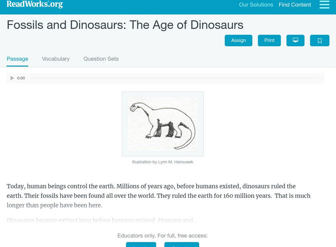336x247 pixels.
Task: Click the right partially hidden blue button at bottom
Action: click(181, 244)
